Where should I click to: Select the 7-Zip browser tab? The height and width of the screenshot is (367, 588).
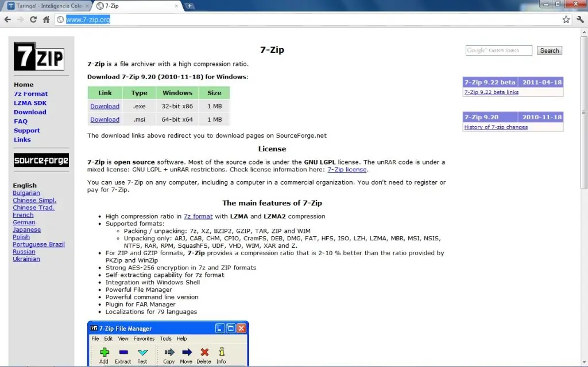[137, 6]
